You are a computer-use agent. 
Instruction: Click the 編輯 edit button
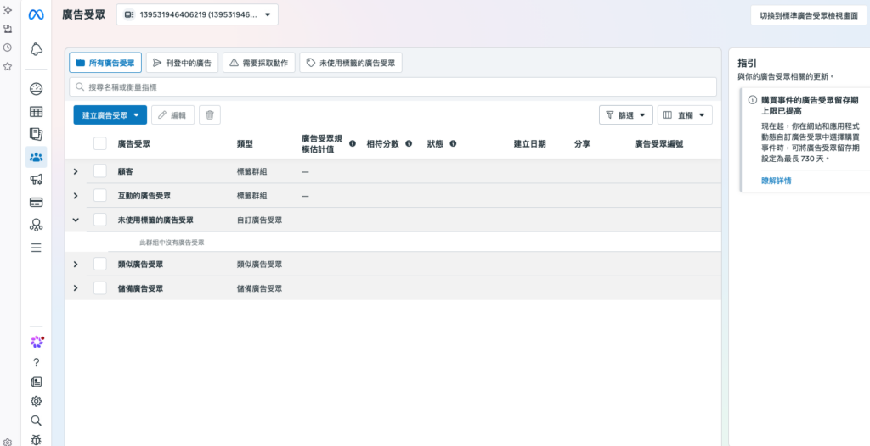click(x=172, y=114)
